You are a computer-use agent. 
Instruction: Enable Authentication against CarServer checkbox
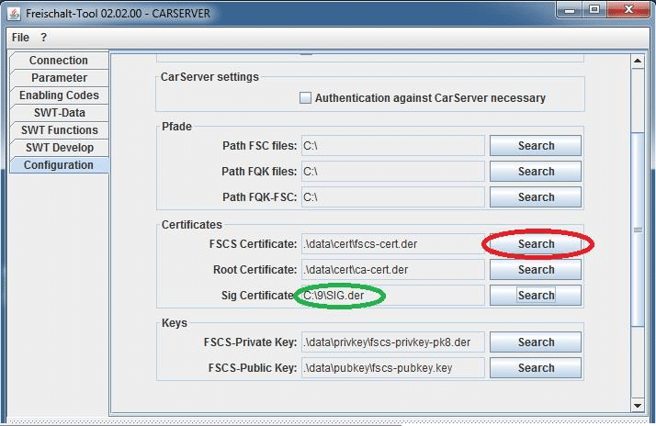click(x=306, y=98)
